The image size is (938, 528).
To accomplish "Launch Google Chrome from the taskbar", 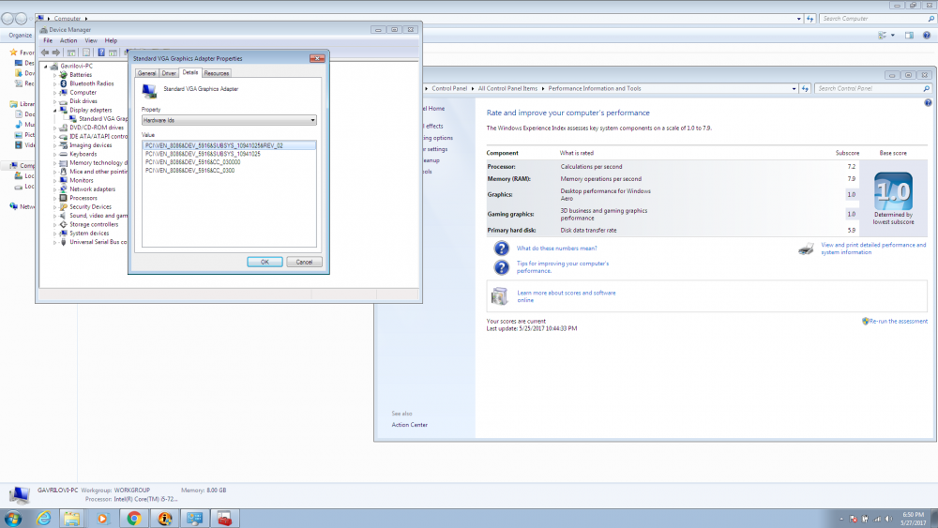I will [134, 519].
